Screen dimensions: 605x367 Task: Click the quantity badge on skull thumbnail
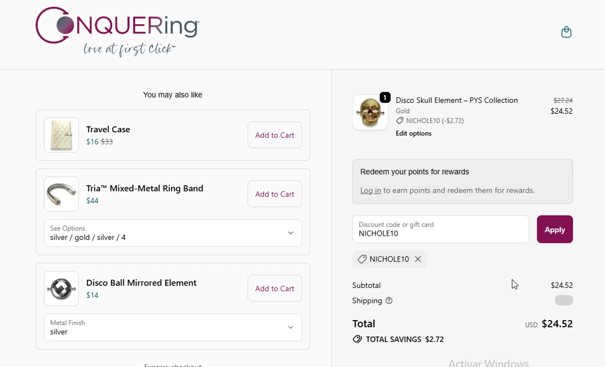click(x=385, y=98)
